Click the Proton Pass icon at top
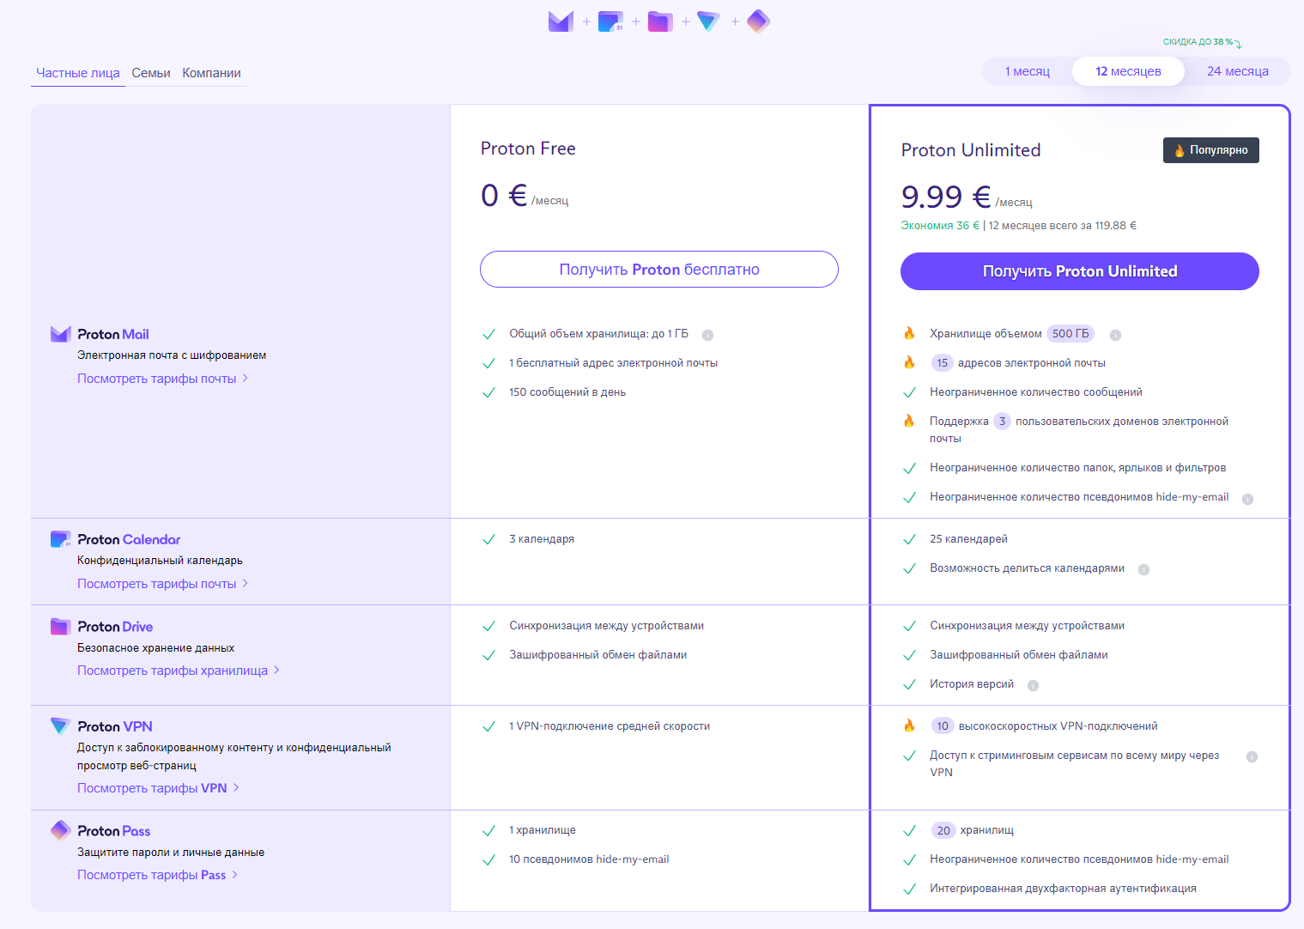Screen dimensions: 1304x929 (x=758, y=21)
